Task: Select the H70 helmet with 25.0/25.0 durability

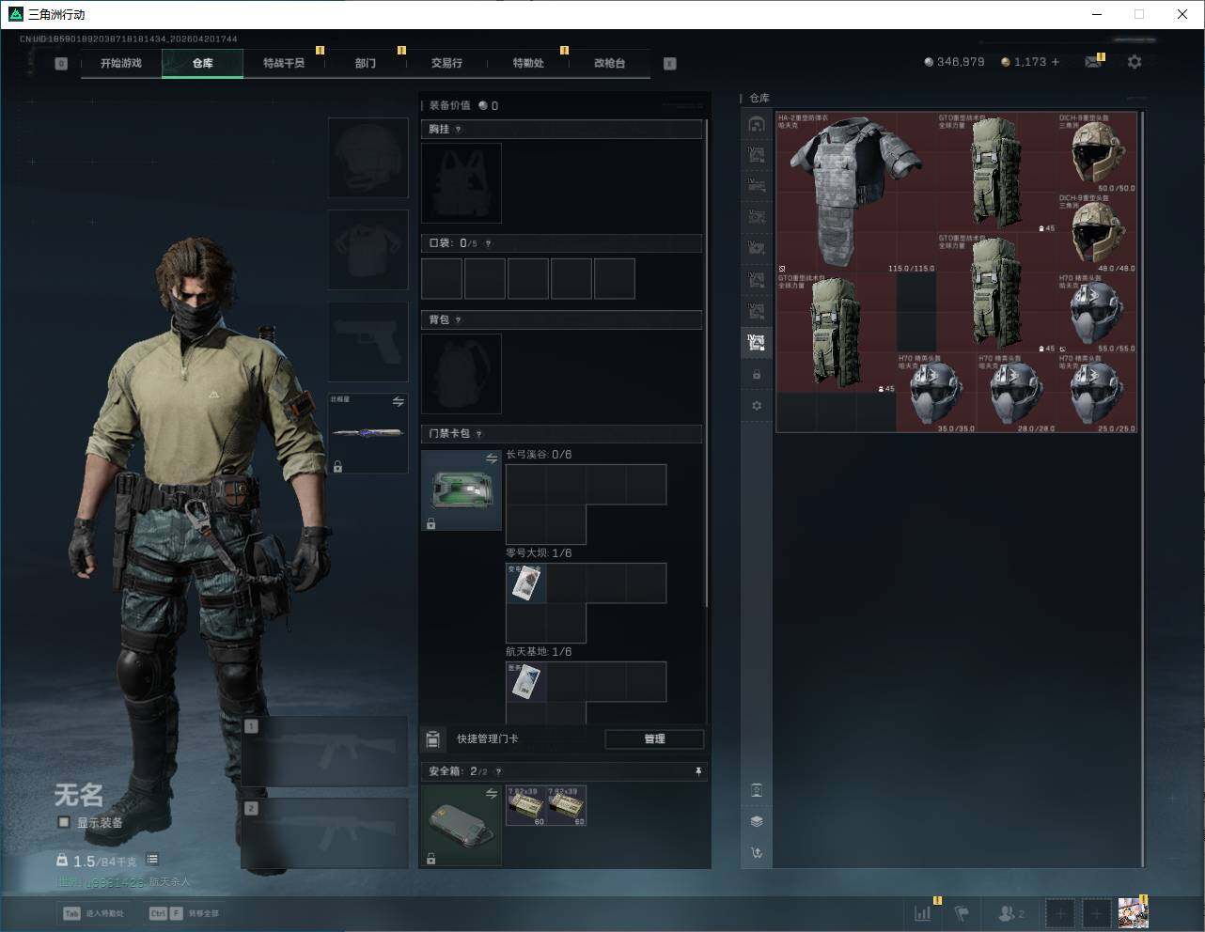Action: [1097, 393]
